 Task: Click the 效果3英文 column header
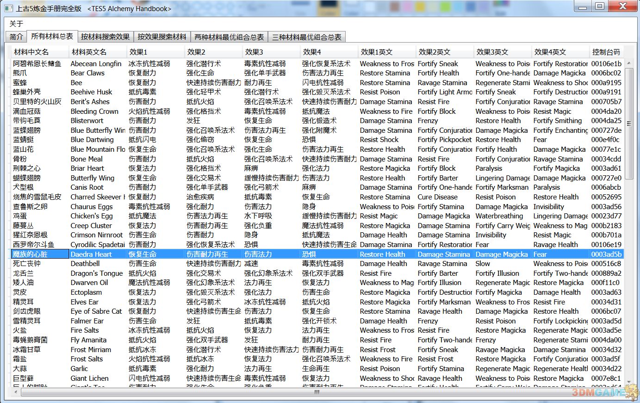502,52
